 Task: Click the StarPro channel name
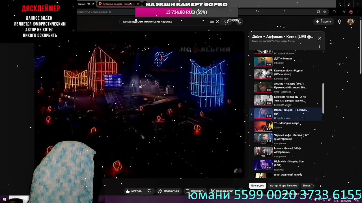click(278, 127)
